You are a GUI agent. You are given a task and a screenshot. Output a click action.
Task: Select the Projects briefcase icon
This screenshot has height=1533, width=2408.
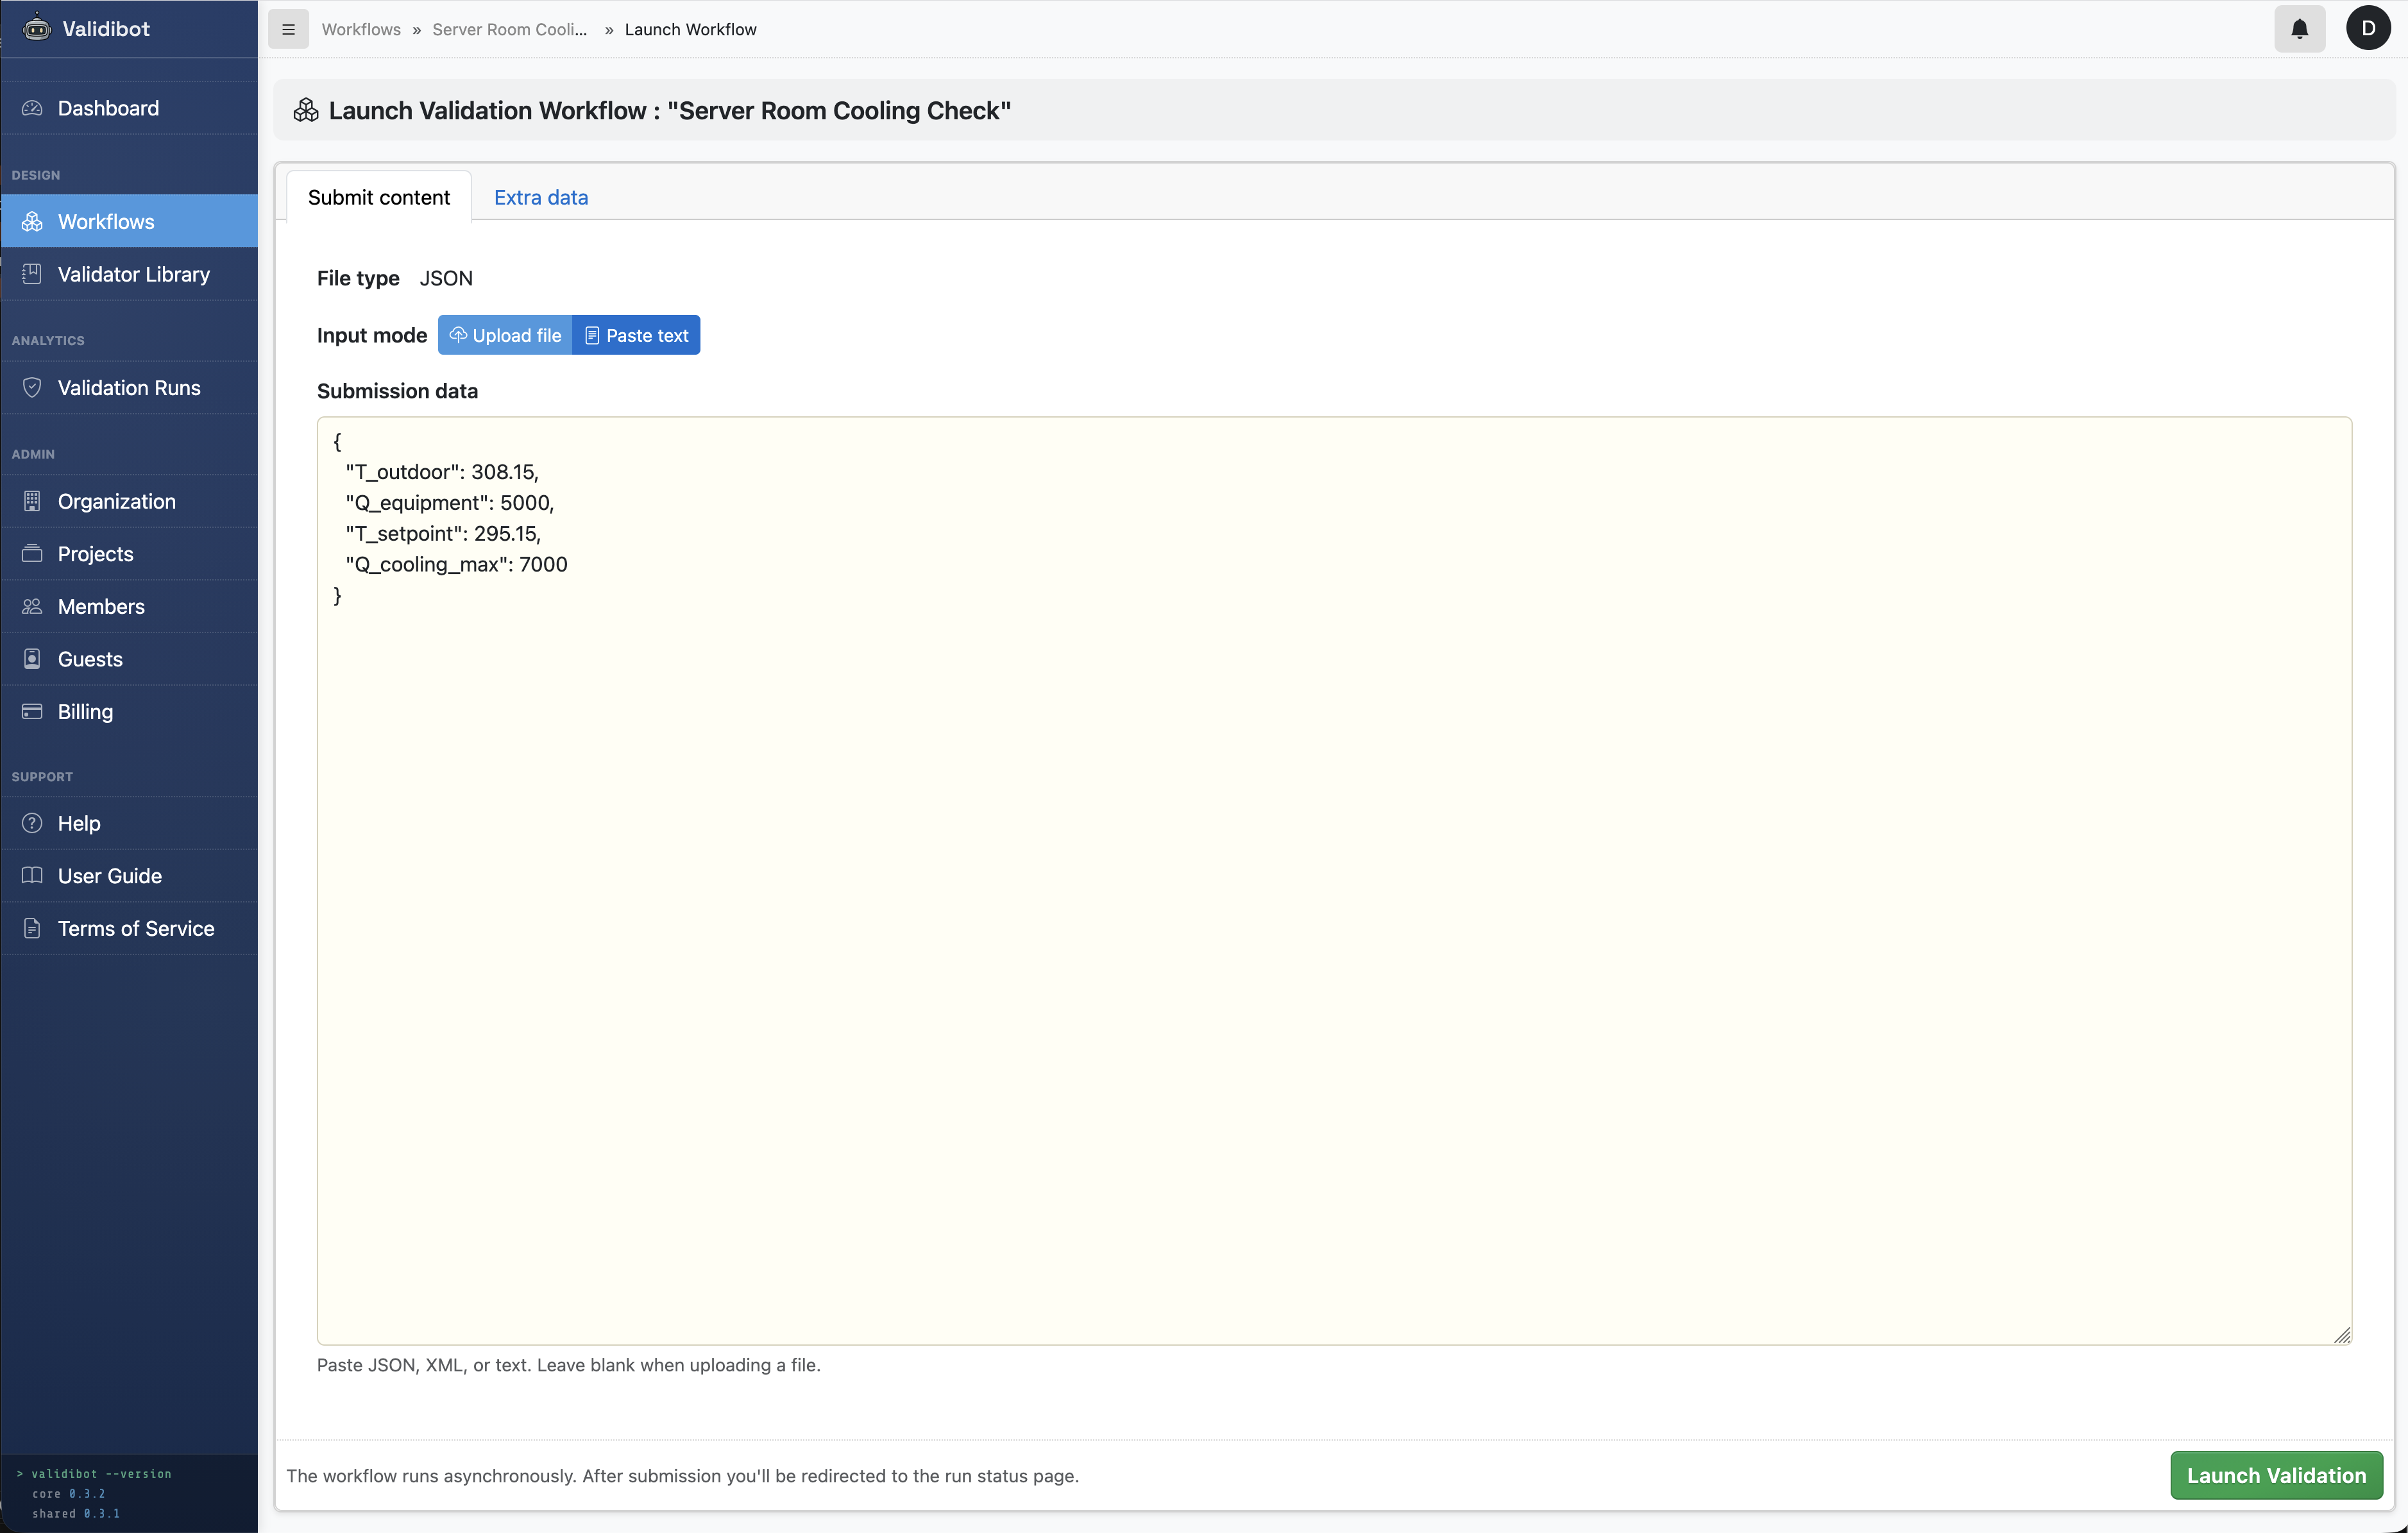[x=31, y=553]
